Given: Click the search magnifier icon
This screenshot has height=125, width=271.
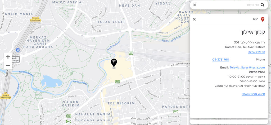Looking at the screenshot, I should coord(262,5).
